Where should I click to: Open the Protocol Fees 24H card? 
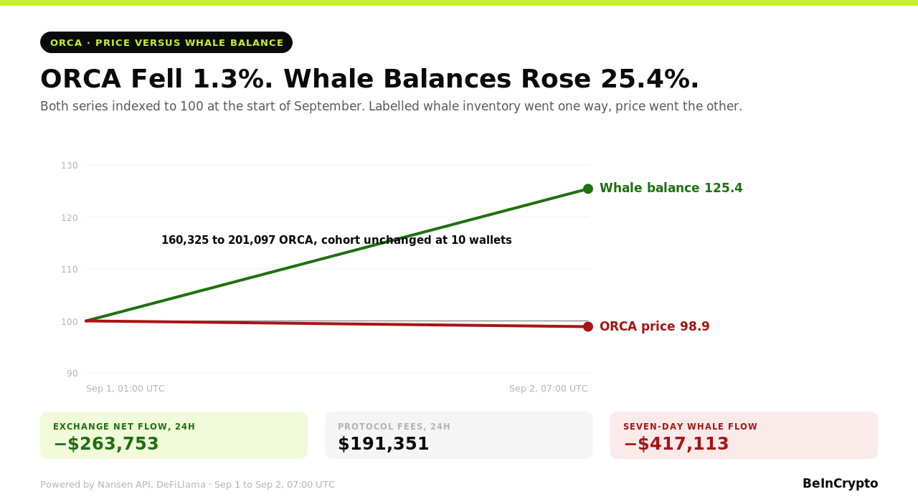click(x=459, y=435)
